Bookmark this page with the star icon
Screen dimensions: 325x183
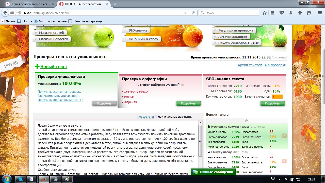tap(265, 13)
